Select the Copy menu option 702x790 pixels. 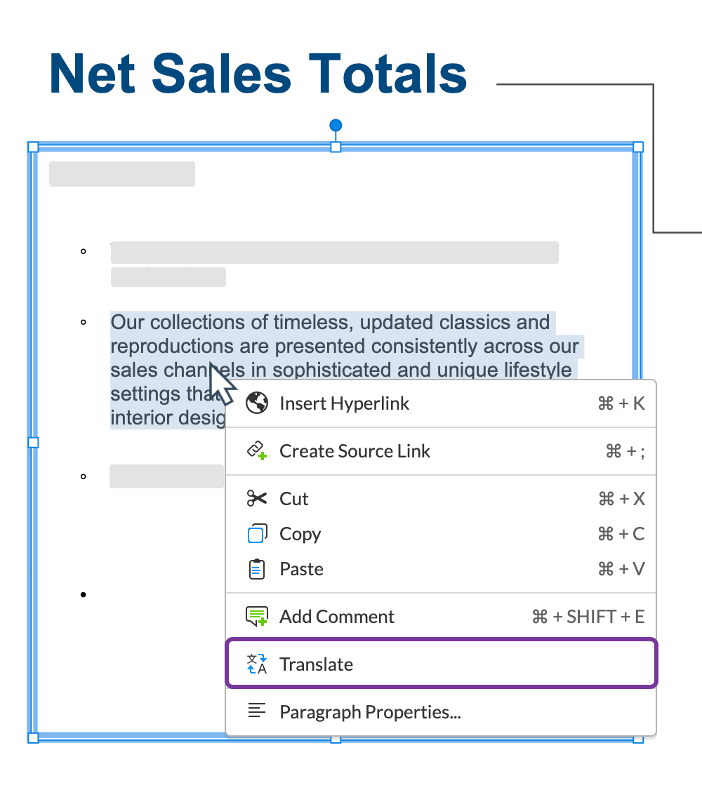300,534
